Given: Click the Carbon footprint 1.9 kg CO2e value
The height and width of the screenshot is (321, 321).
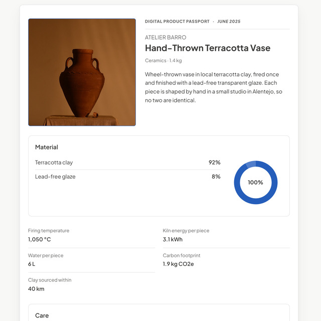Looking at the screenshot, I should pyautogui.click(x=178, y=264).
